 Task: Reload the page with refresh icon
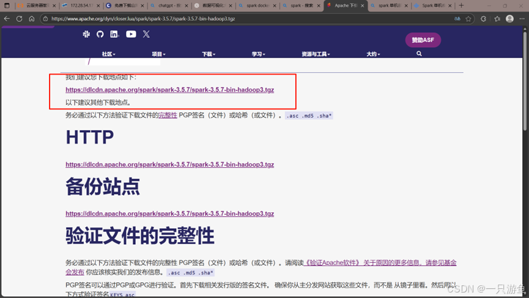click(x=19, y=18)
